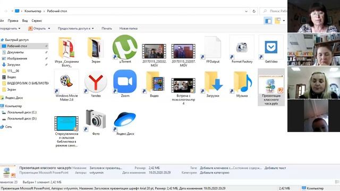The width and height of the screenshot is (340, 191).
Task: Open the Вид menu
Action: coord(25,21)
